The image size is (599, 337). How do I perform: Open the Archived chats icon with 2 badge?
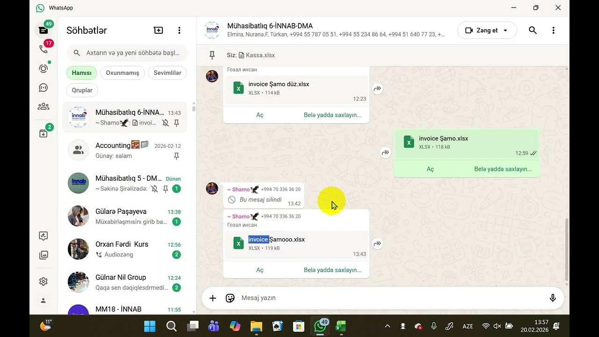tap(44, 133)
